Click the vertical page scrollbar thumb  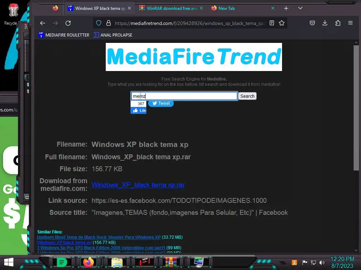pos(356,108)
